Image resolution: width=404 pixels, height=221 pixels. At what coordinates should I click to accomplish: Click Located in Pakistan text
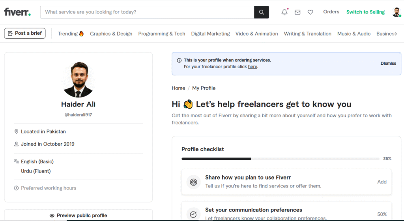tap(43, 132)
